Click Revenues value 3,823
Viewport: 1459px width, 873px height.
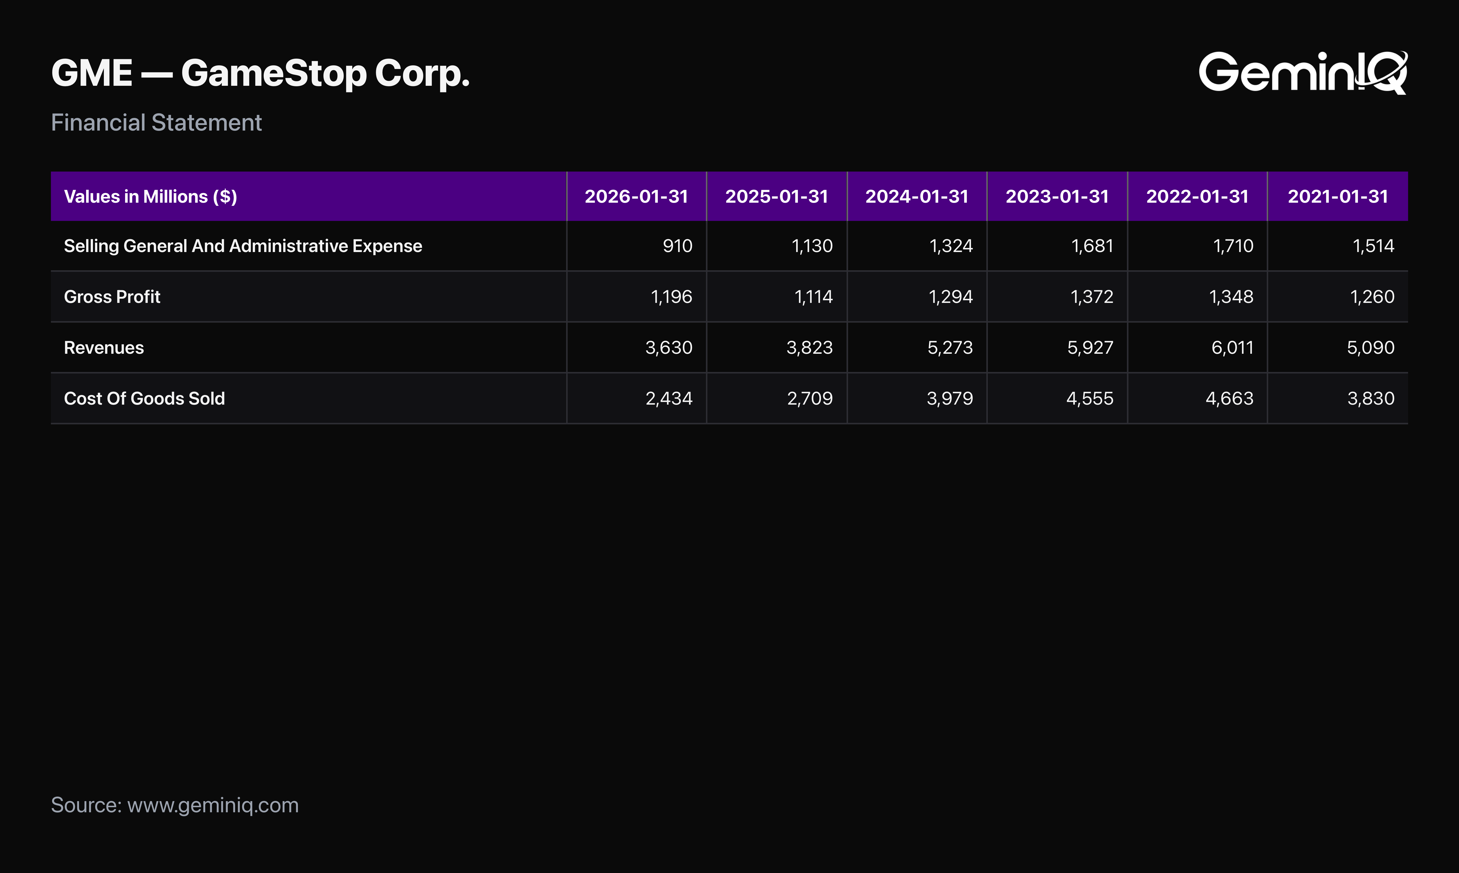[x=810, y=348]
